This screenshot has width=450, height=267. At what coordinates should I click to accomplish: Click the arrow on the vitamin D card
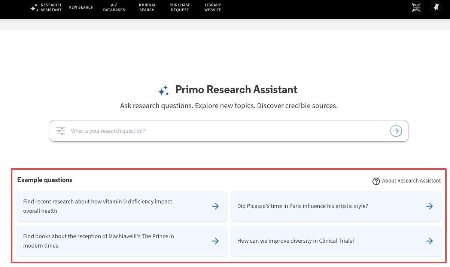pos(216,206)
